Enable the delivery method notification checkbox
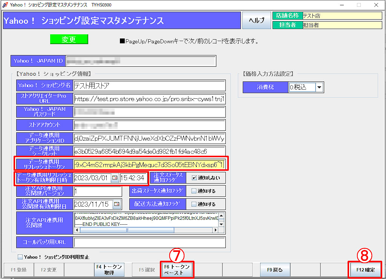The height and width of the screenshot is (279, 386). point(194,204)
